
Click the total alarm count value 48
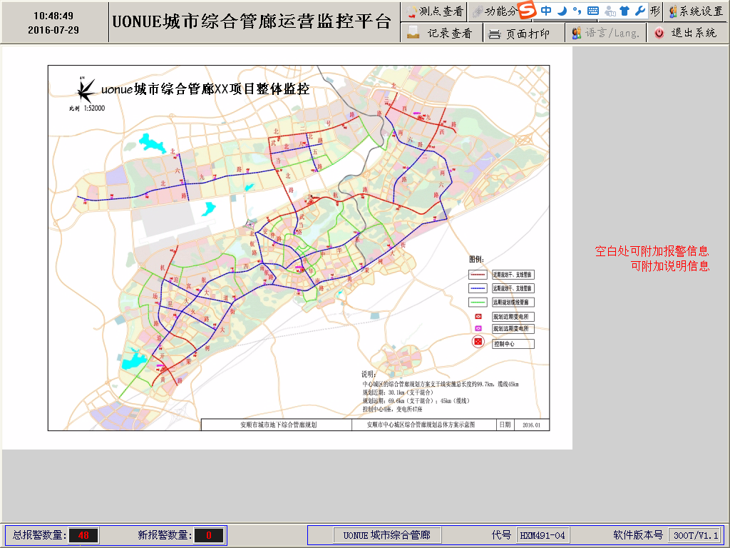83,535
